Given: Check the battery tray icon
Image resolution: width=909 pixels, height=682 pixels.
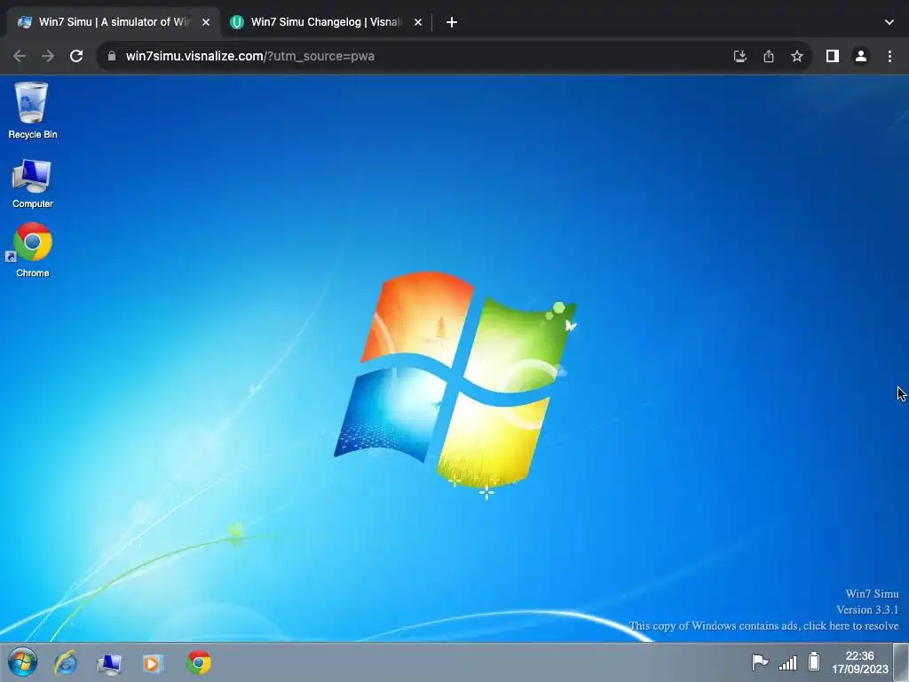Looking at the screenshot, I should tap(815, 661).
